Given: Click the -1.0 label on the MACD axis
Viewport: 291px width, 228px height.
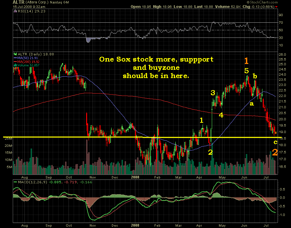Looking at the screenshot, I should pos(282,215).
